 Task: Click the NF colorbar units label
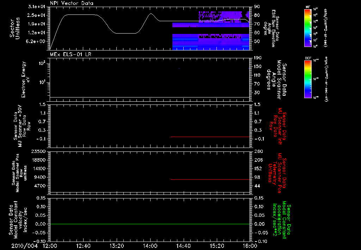coord(325,28)
